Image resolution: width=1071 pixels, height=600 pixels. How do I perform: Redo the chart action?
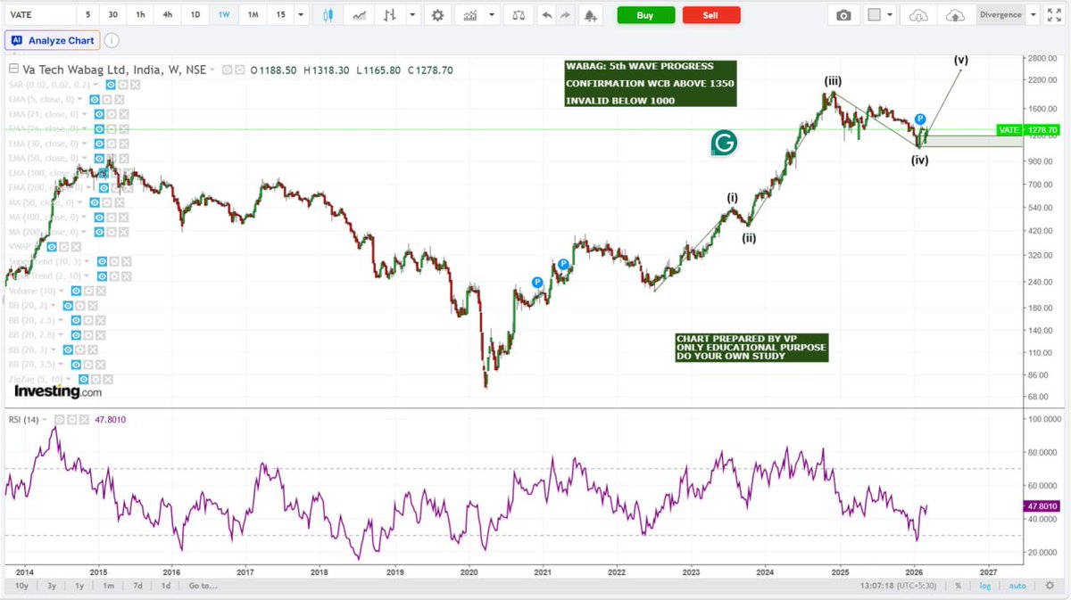coord(566,15)
